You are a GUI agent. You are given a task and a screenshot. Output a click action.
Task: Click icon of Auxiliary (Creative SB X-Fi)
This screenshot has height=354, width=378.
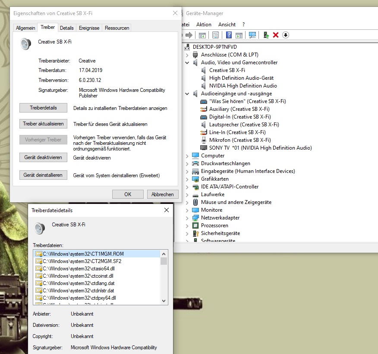coord(204,109)
